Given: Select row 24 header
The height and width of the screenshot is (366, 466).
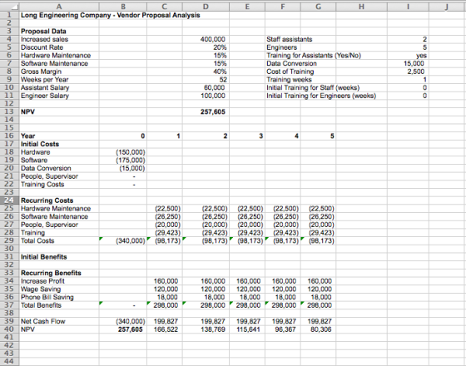Looking at the screenshot, I should [9, 200].
